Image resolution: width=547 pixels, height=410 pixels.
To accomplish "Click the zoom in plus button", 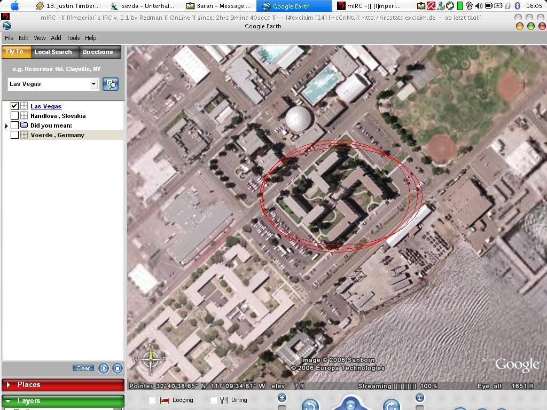I will pos(282,397).
